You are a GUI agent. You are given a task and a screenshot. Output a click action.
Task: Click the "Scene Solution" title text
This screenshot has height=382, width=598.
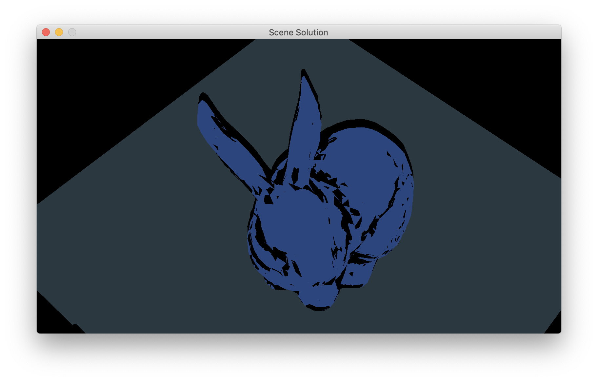pos(298,32)
